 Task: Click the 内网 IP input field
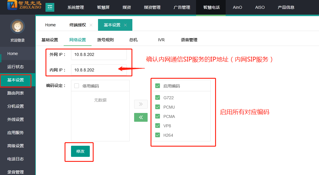pyautogui.click(x=99, y=70)
